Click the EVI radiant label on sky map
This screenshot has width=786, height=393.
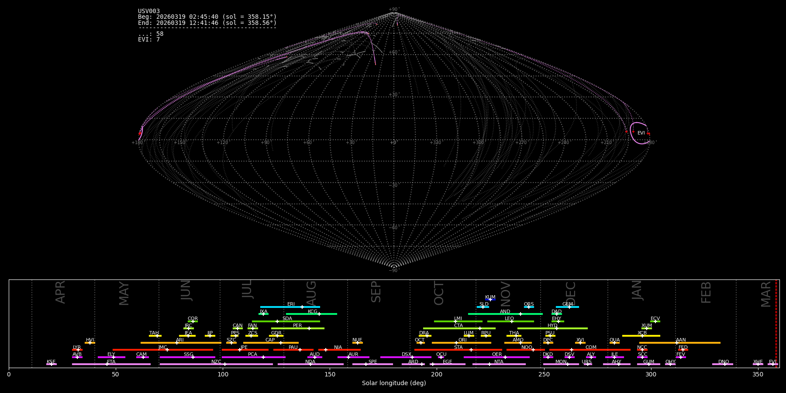(641, 133)
